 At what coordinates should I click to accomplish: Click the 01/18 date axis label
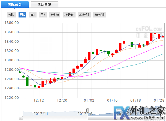136,100
